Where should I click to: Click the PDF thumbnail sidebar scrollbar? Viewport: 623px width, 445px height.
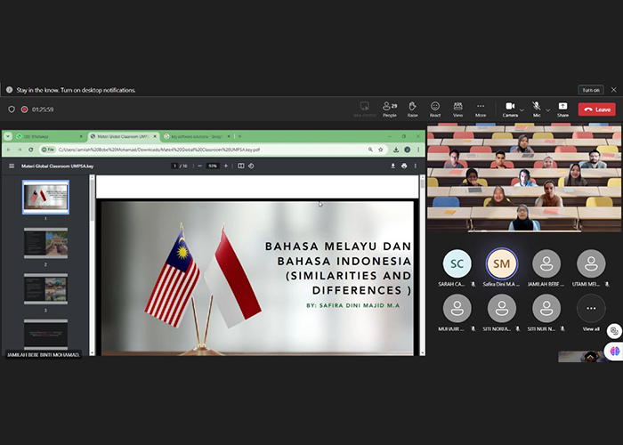[x=93, y=198]
